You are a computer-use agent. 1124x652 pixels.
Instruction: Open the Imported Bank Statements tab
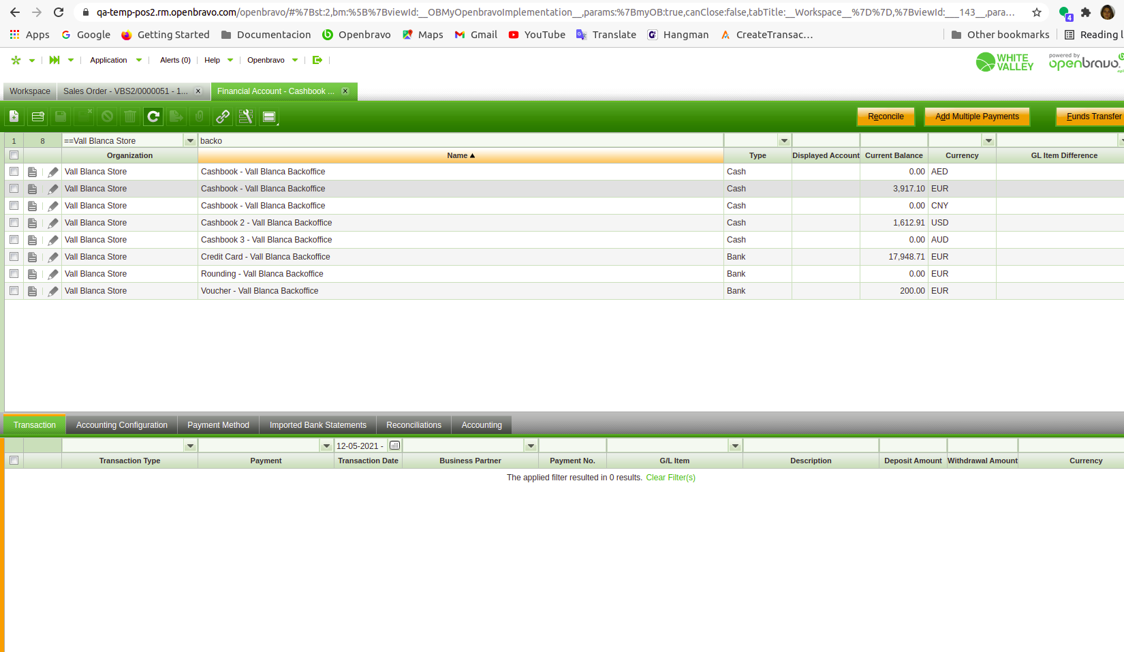coord(318,425)
